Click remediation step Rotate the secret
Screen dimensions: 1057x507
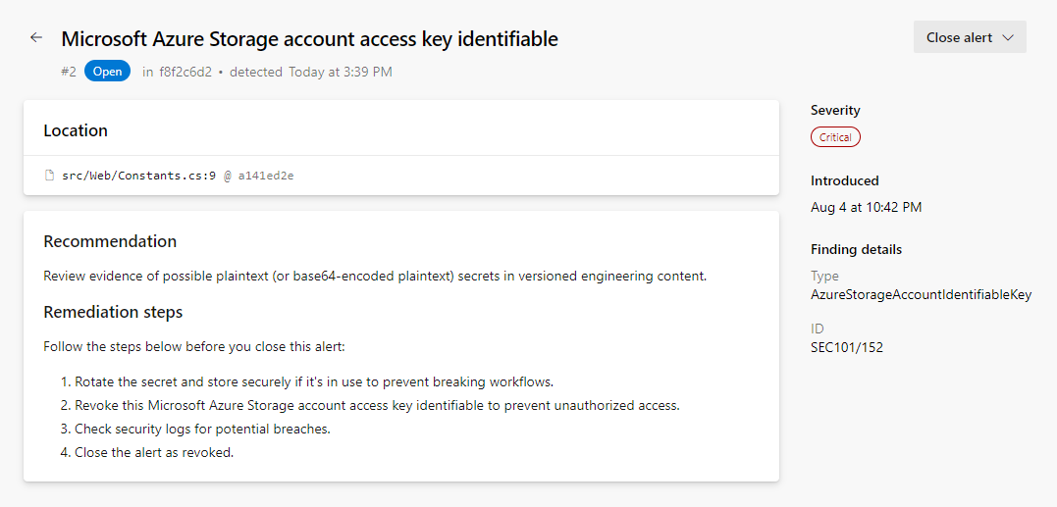click(x=307, y=381)
